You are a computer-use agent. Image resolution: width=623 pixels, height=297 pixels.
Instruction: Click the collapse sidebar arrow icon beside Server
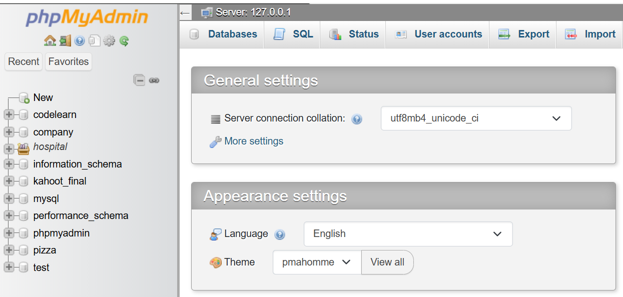[185, 12]
